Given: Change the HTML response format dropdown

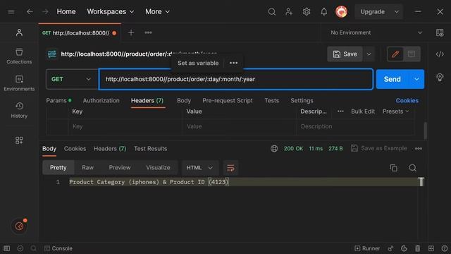Looking at the screenshot, I should click(x=199, y=168).
